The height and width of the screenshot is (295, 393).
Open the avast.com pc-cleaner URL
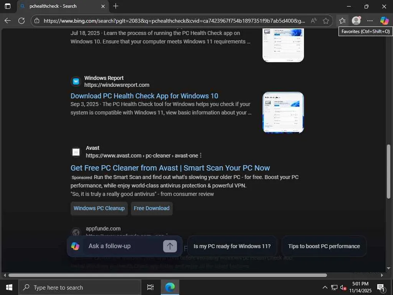coord(142,156)
